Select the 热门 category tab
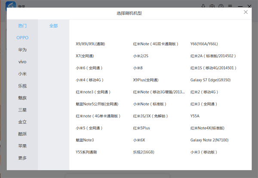 pyautogui.click(x=22, y=26)
